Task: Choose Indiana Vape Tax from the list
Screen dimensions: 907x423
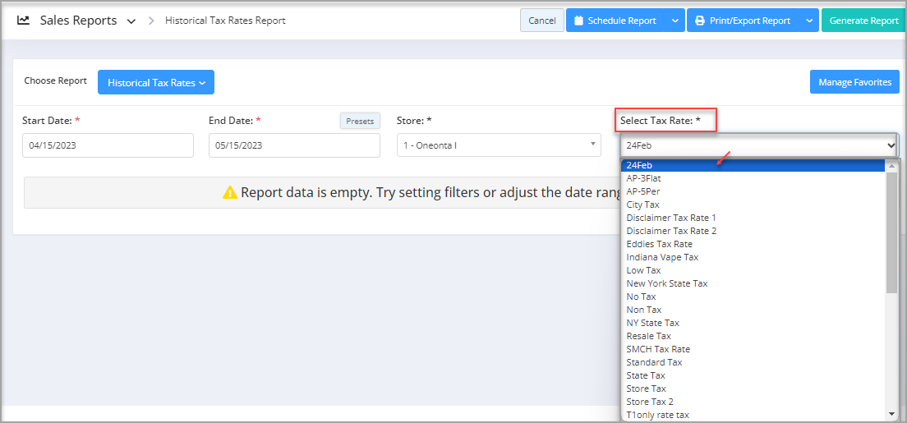Action: tap(662, 257)
